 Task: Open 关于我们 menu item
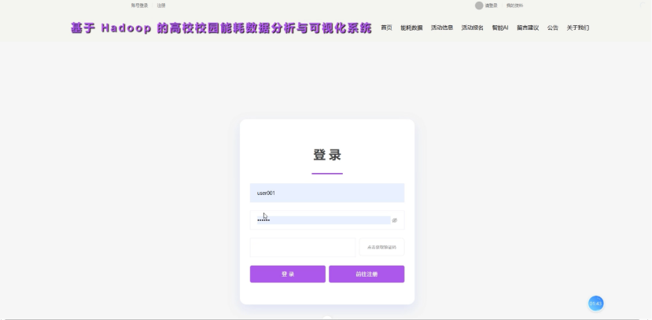coord(577,28)
